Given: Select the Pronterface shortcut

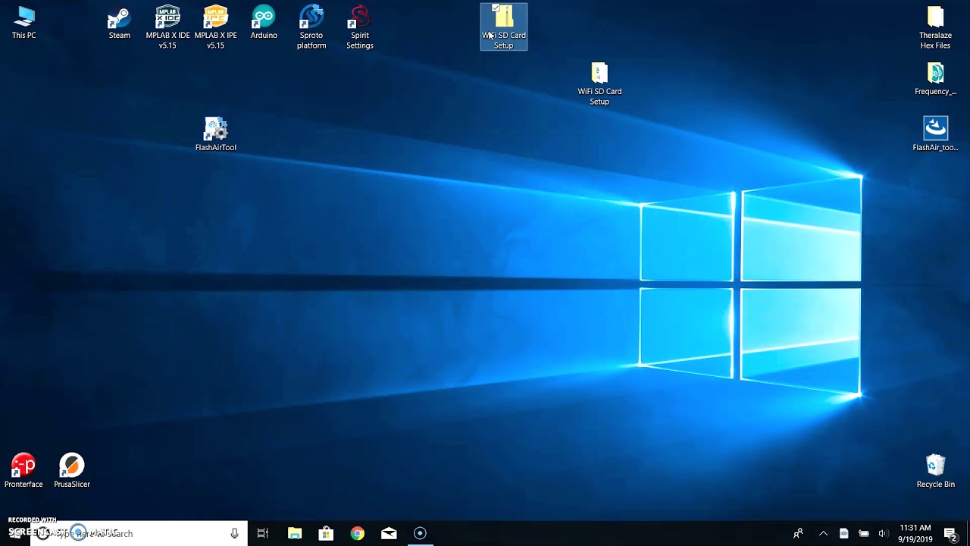Looking at the screenshot, I should [23, 471].
